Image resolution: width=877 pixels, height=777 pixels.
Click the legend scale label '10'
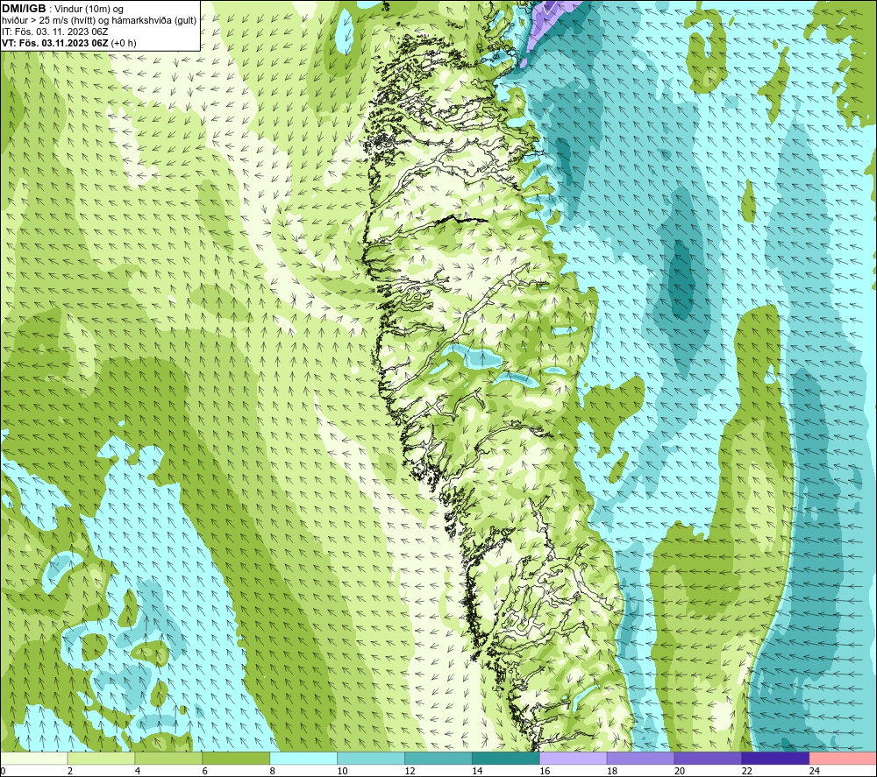coord(342,771)
